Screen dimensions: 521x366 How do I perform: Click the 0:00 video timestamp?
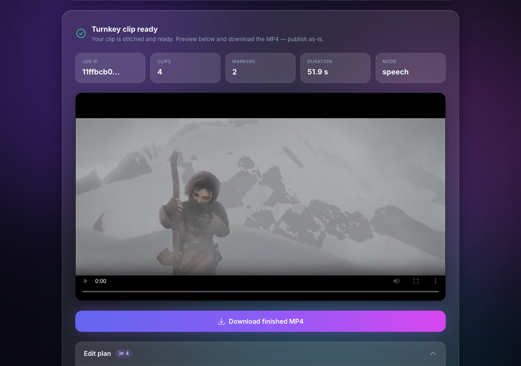(x=101, y=281)
